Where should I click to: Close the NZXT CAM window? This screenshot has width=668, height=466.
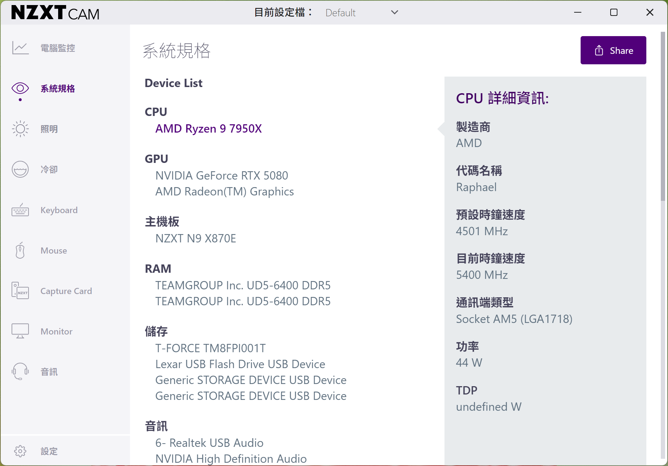point(650,13)
